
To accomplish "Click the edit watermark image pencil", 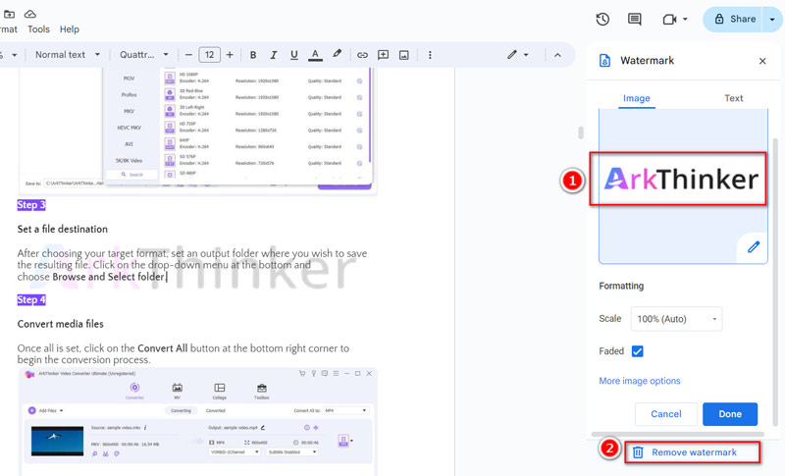I will point(754,246).
